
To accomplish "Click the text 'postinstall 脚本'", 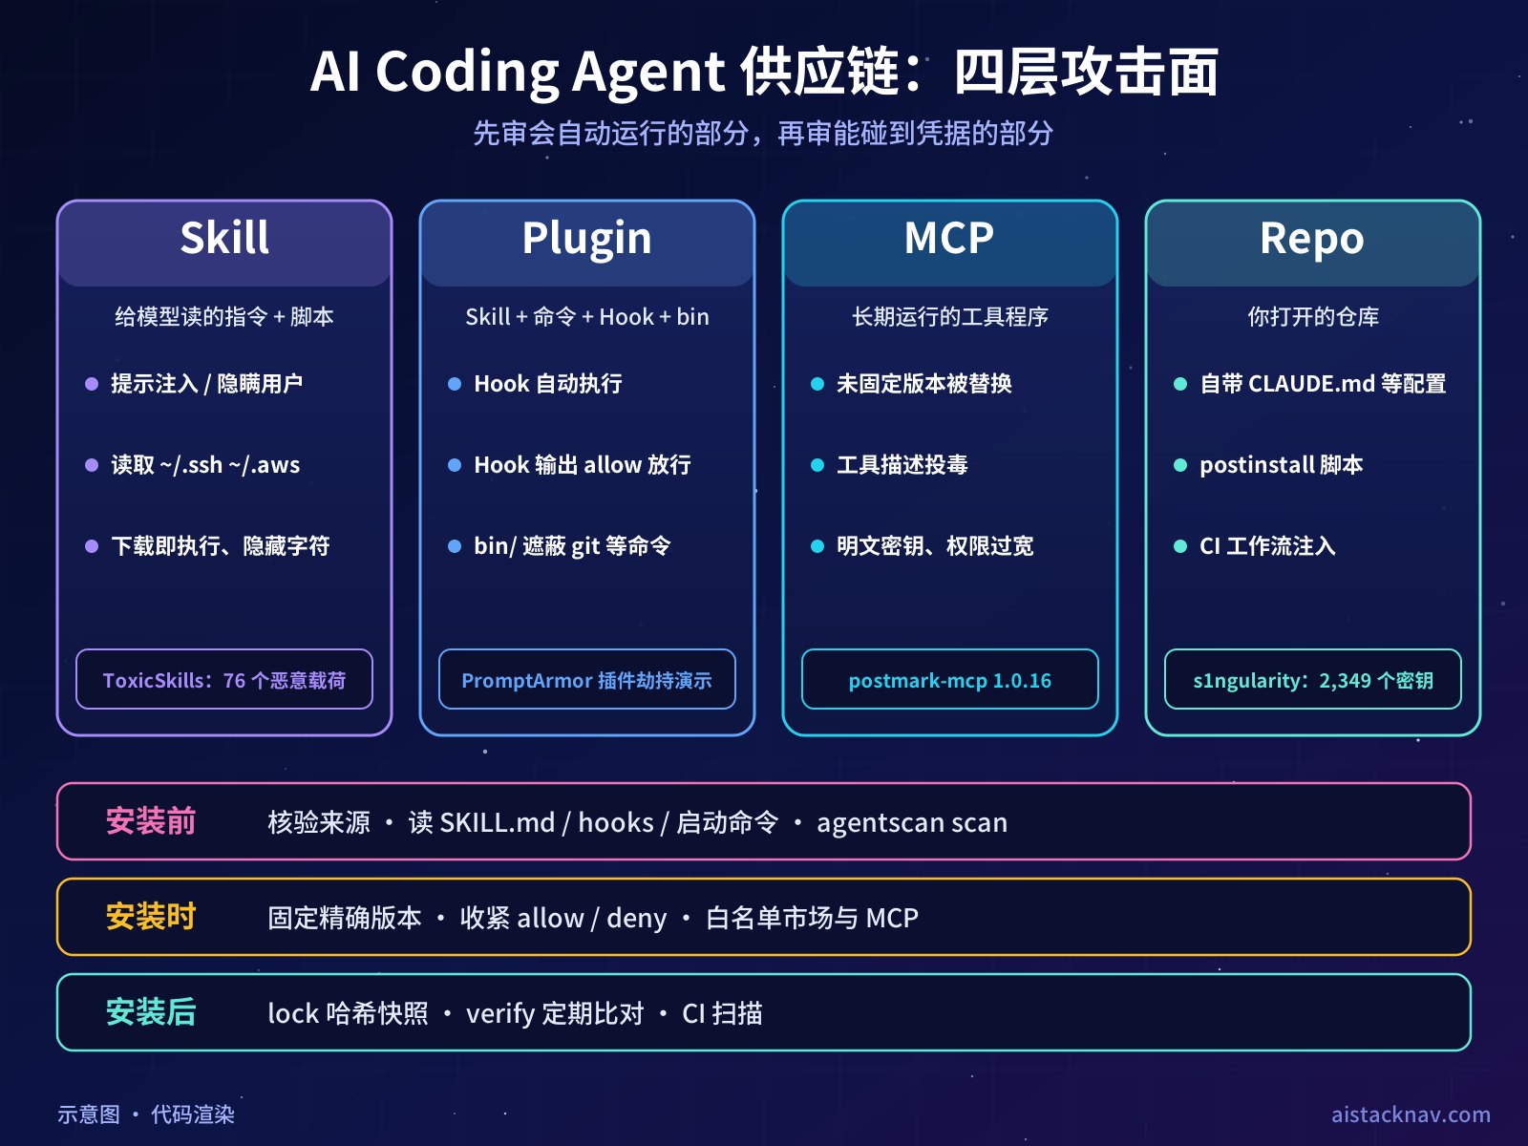I will coord(1282,465).
